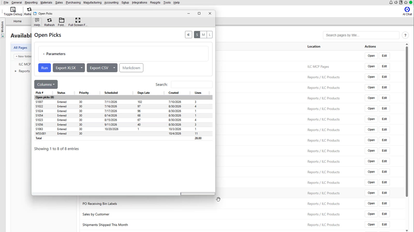Open the Export CSV dropdown arrow
The width and height of the screenshot is (414, 232).
pos(114,68)
